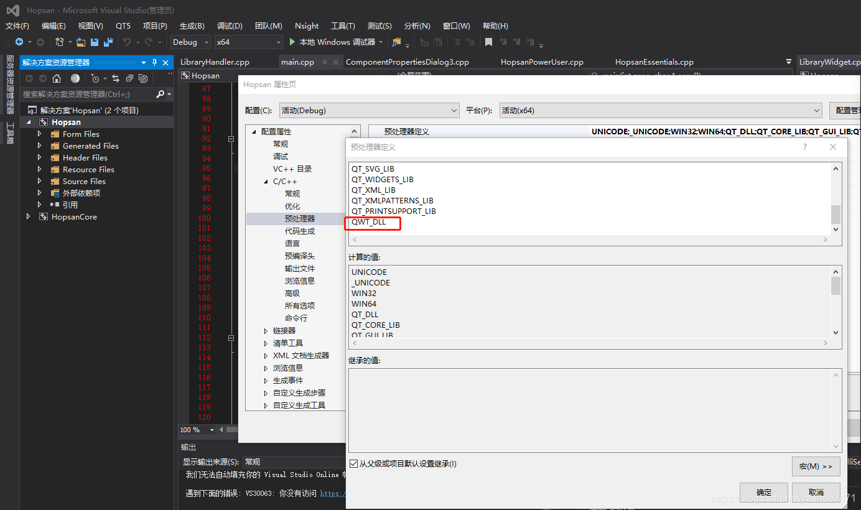Switch to the HopsanEssentials.cpp tab
The image size is (861, 510).
pos(654,62)
